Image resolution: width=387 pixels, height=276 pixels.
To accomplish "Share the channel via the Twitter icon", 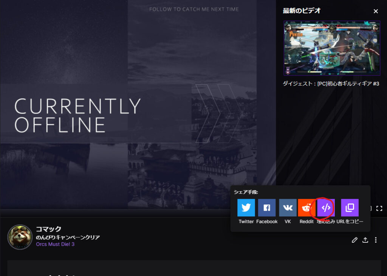I will point(246,208).
